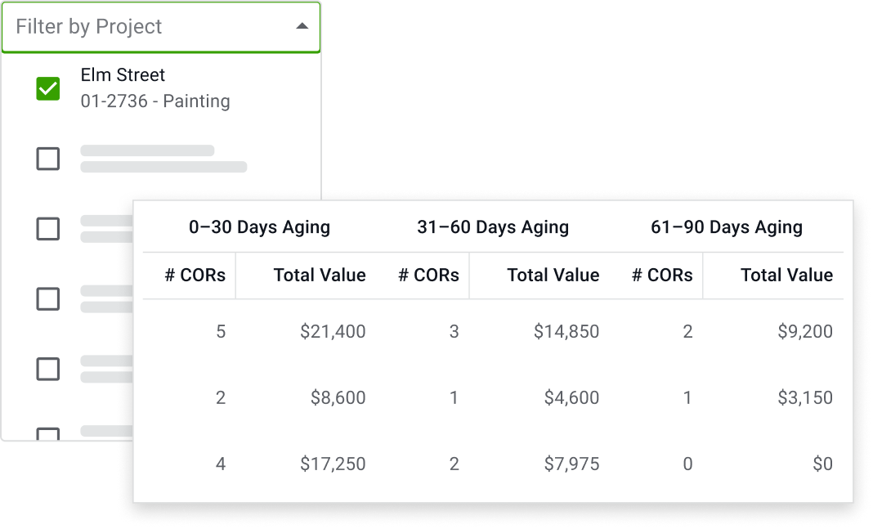Click the 0–30 Days Aging header
Screen dimensions: 873x529
click(259, 227)
